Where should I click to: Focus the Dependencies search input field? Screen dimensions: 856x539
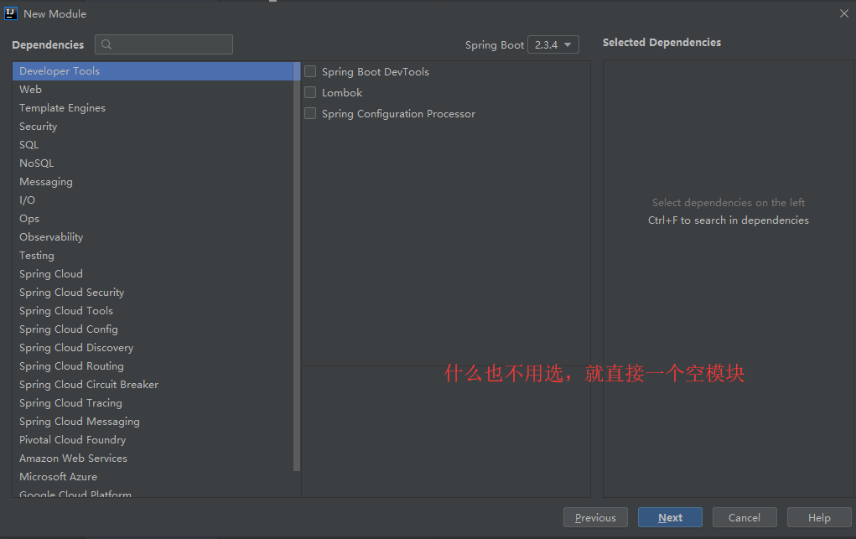[163, 44]
